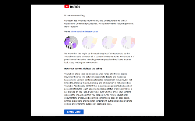
Task: Click the faded referee with yellow card illustration
Action: click(90, 42)
